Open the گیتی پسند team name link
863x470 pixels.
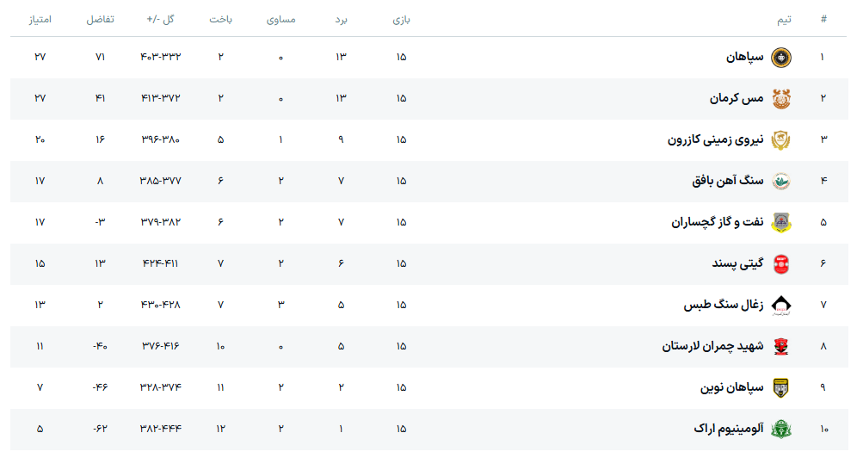tap(737, 264)
